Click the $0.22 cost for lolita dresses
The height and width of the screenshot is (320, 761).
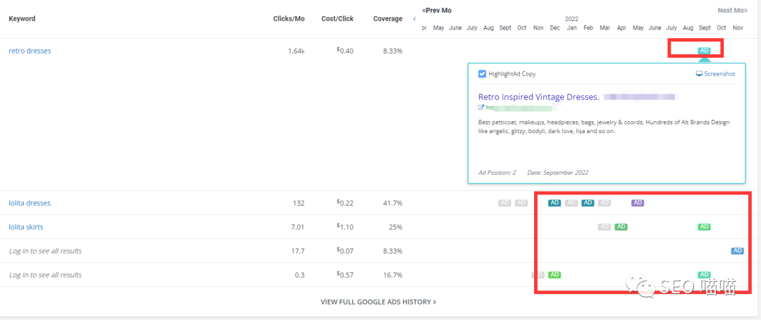(345, 203)
